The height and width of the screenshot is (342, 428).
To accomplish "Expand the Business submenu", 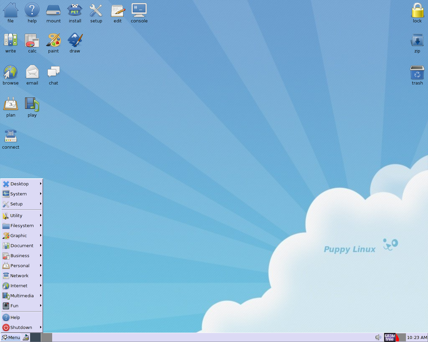I will click(x=22, y=255).
